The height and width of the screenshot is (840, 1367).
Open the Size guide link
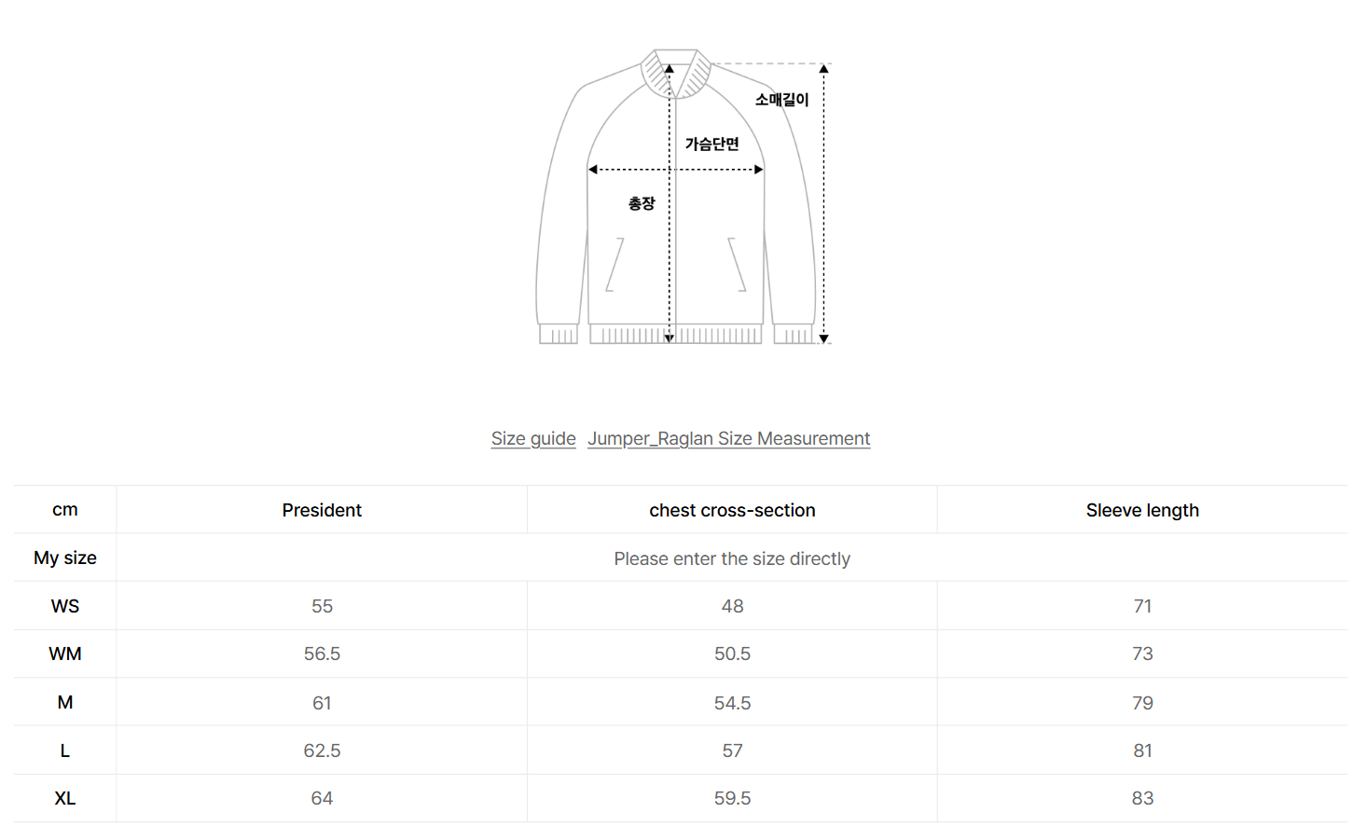coord(533,438)
